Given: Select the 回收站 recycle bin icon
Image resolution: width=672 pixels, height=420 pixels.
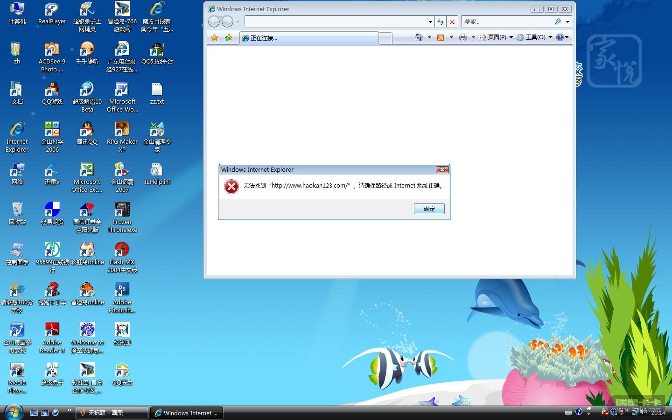Looking at the screenshot, I should click(17, 214).
